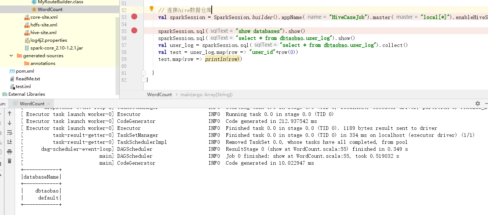
Task: Remove the breakpoint on line 53
Action: pos(134,17)
